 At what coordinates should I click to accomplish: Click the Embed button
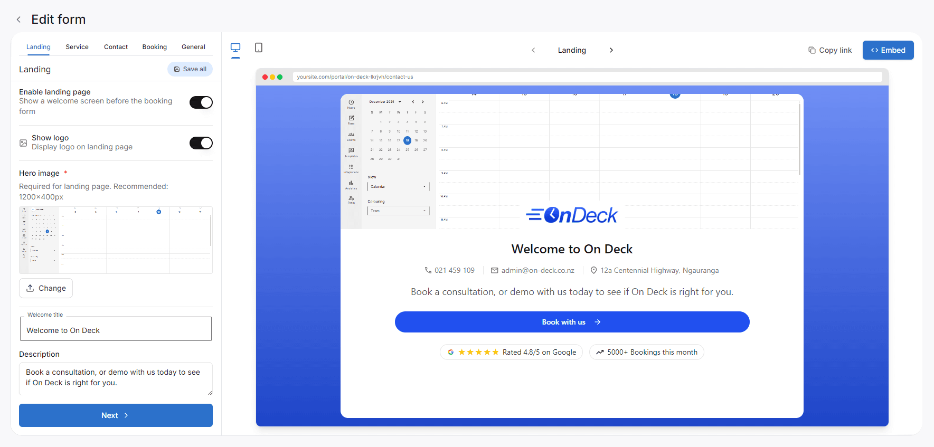(888, 50)
